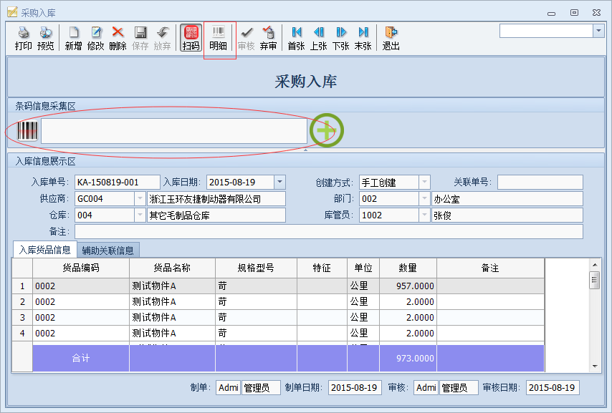This screenshot has height=413, width=612.
Task: Click the 单位 column header
Action: click(363, 268)
